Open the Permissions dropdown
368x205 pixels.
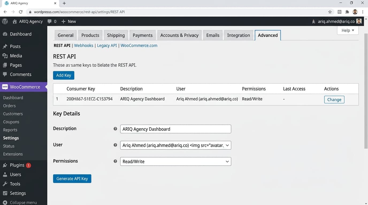coord(176,161)
